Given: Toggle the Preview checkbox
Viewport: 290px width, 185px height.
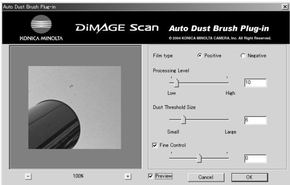Looking at the screenshot, I should point(150,176).
